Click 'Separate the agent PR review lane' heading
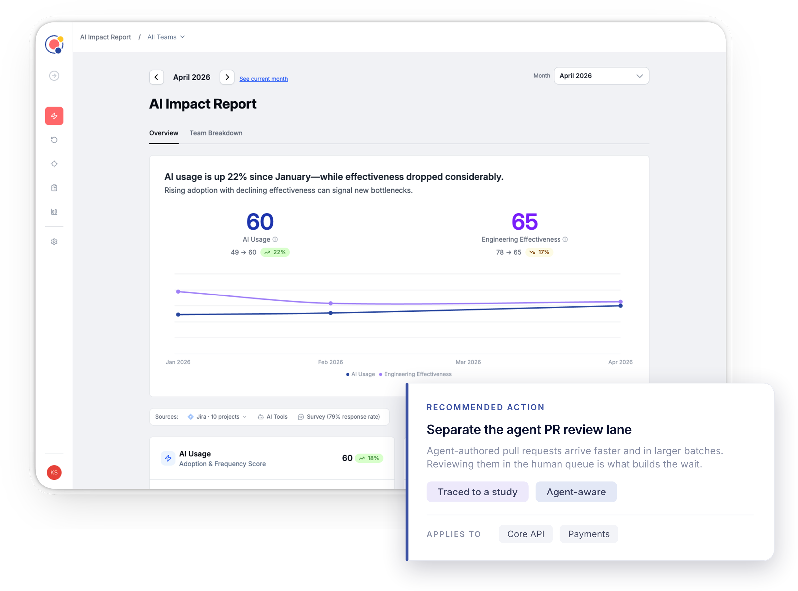This screenshot has height=591, width=798. click(x=529, y=430)
